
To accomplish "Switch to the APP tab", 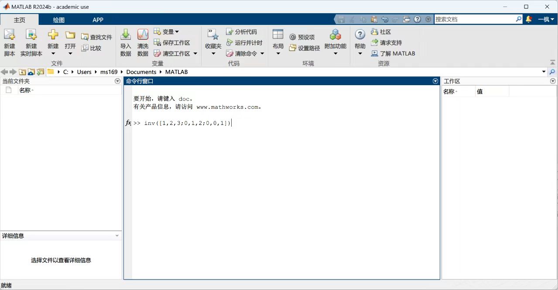I will [98, 20].
